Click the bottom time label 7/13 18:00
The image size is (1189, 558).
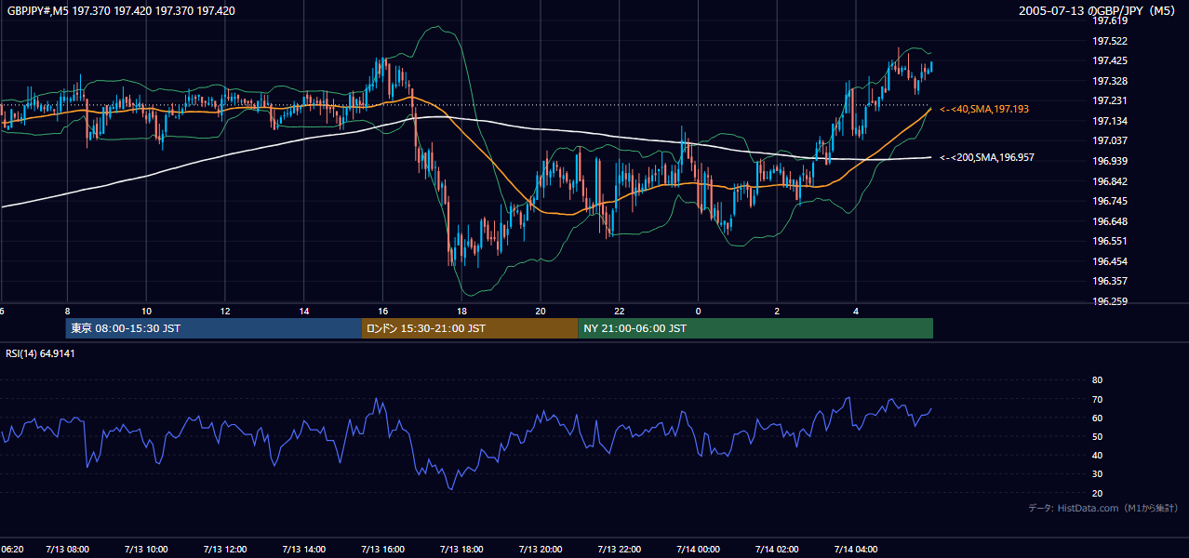461,549
